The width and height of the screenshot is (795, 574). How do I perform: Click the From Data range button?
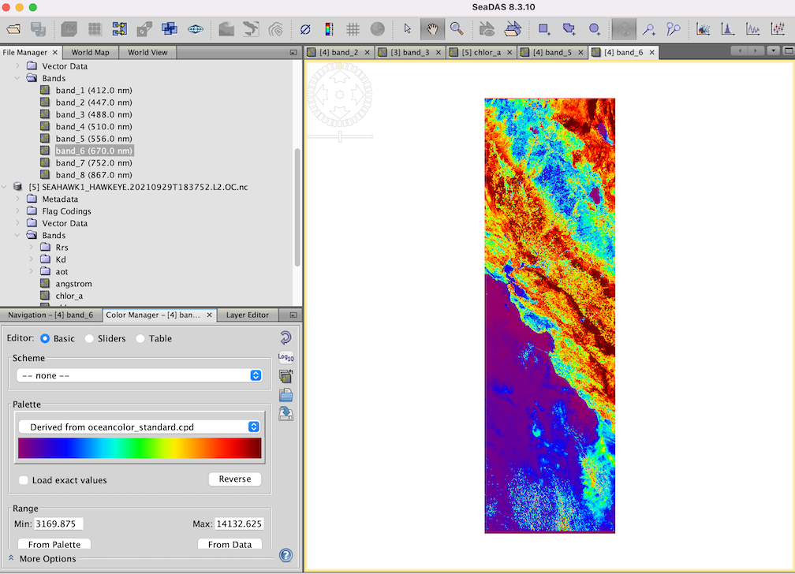230,544
